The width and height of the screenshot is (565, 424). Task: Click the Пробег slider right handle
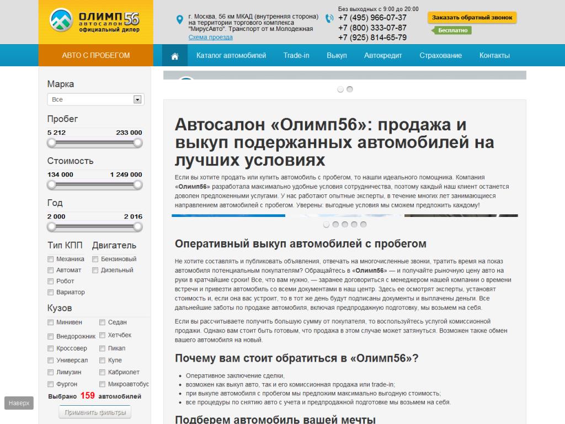137,143
